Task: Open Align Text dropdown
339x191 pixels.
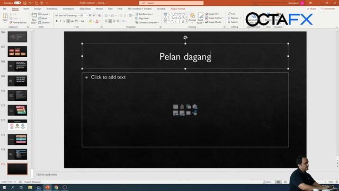Action: (x=142, y=18)
